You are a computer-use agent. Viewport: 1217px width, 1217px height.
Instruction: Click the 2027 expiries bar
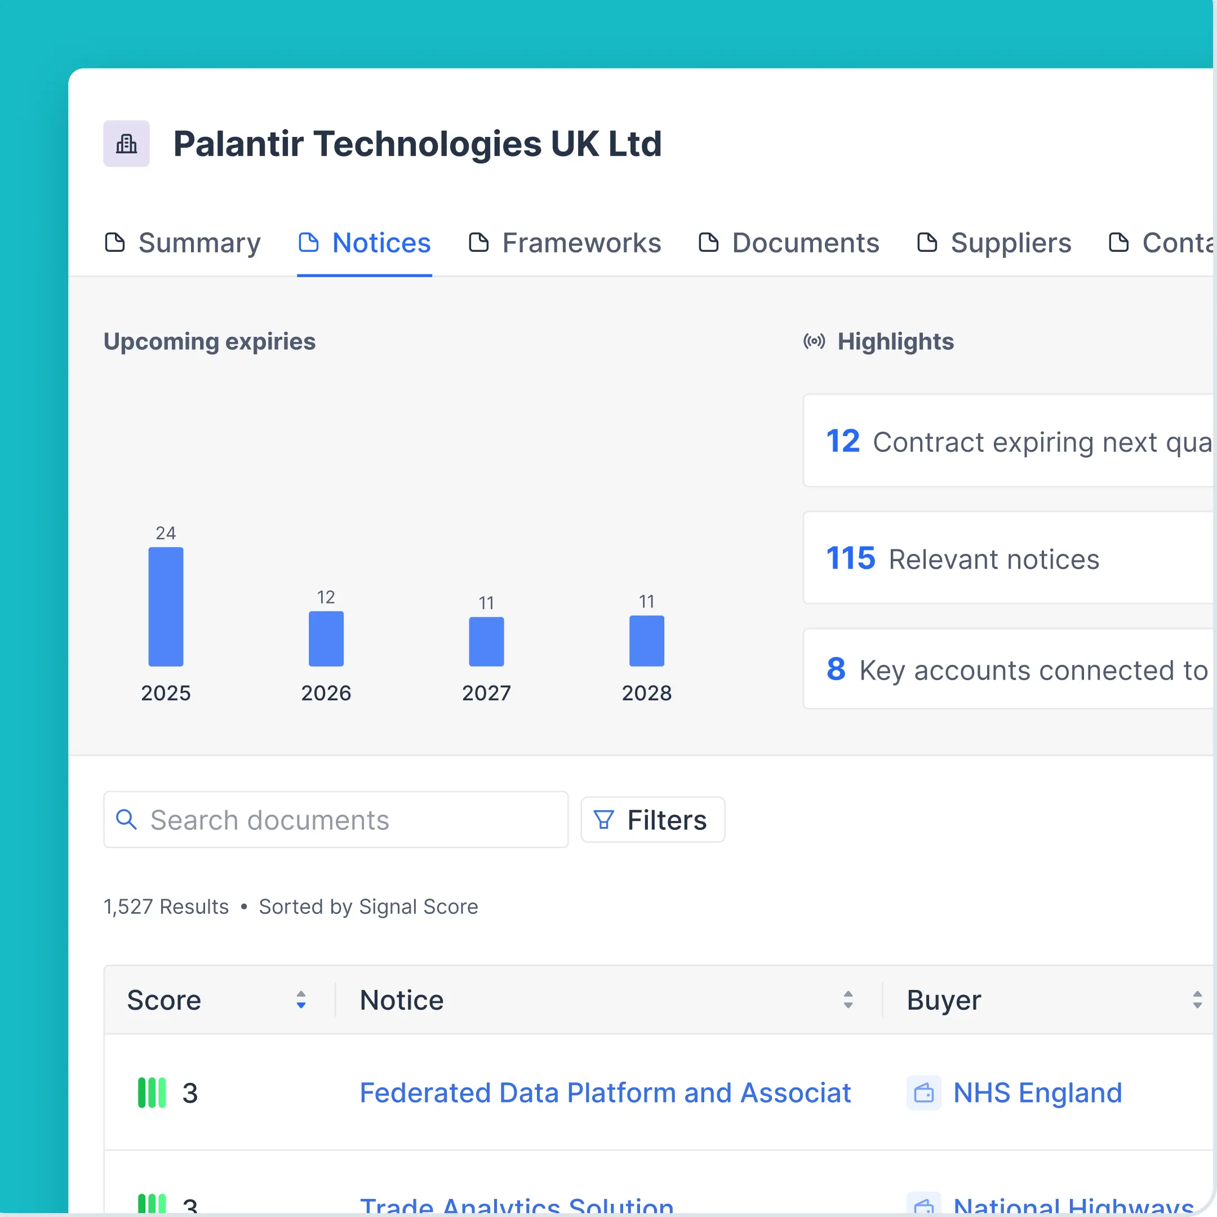[486, 641]
